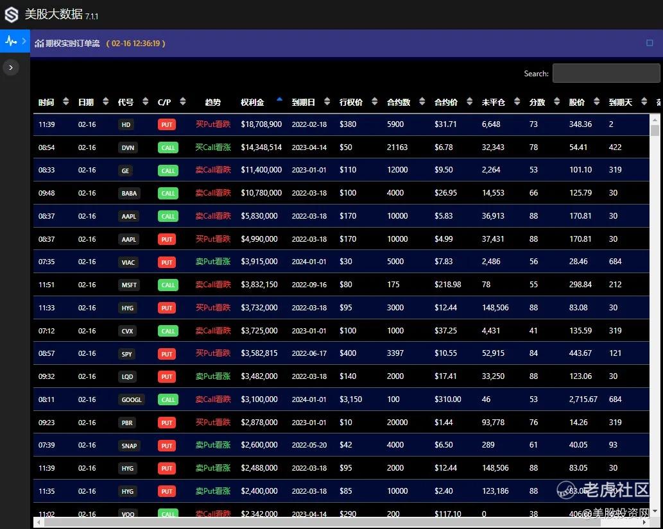Click the VIAC ticker badge
The width and height of the screenshot is (663, 529).
128,262
